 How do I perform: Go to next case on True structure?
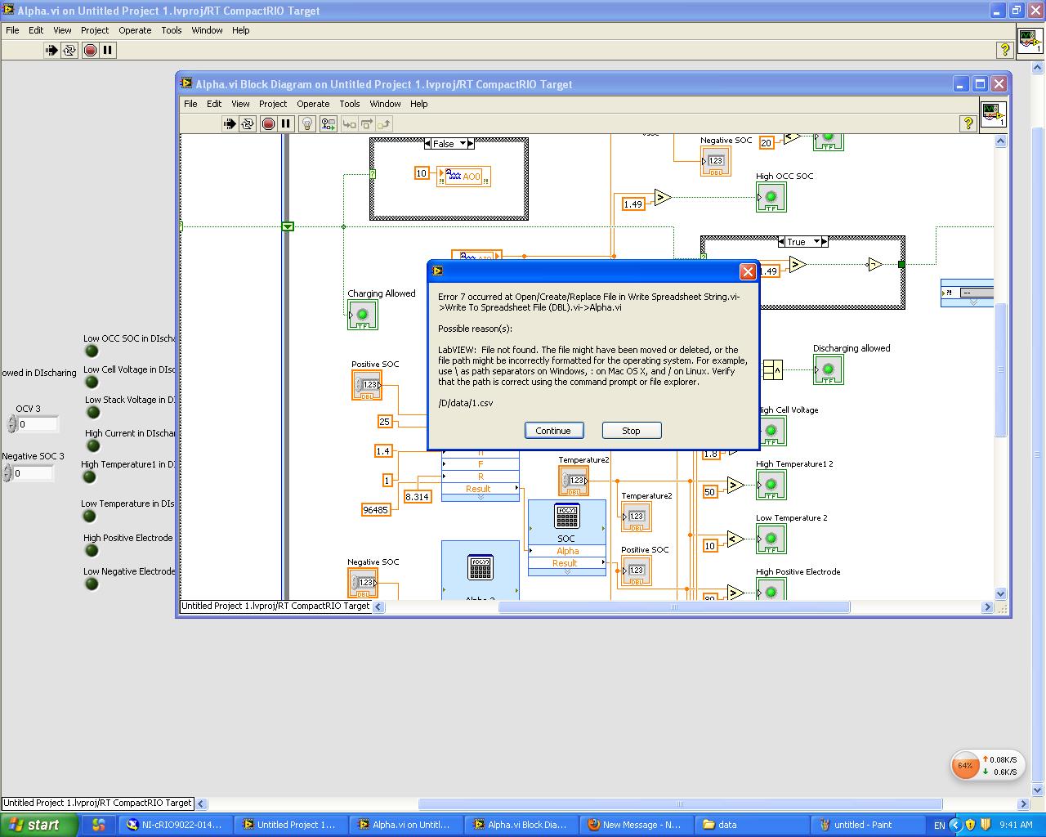pos(825,242)
